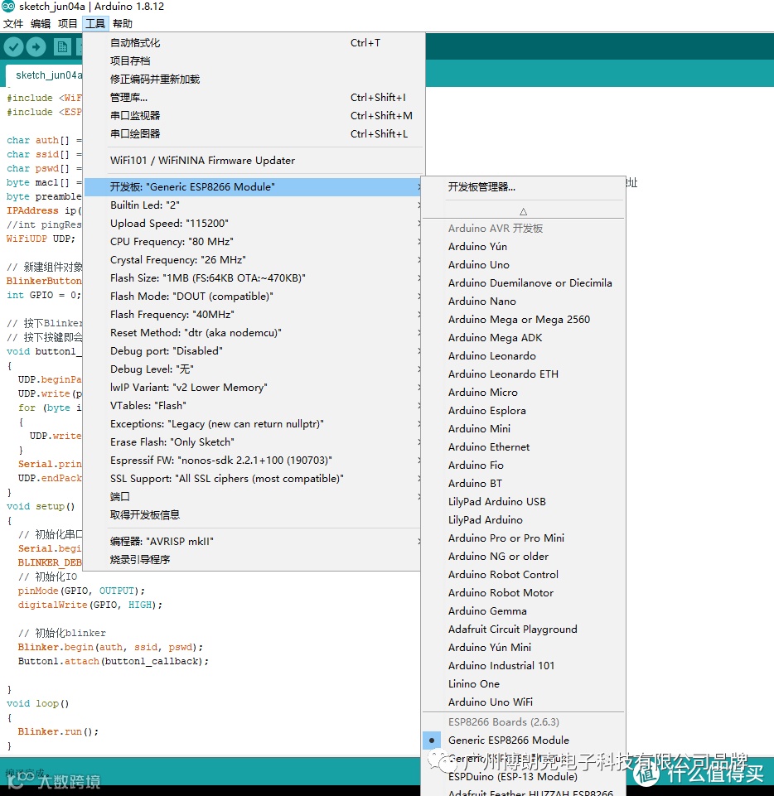
Task: Select ESPDuino (ESP-13 Module) board
Action: [523, 777]
